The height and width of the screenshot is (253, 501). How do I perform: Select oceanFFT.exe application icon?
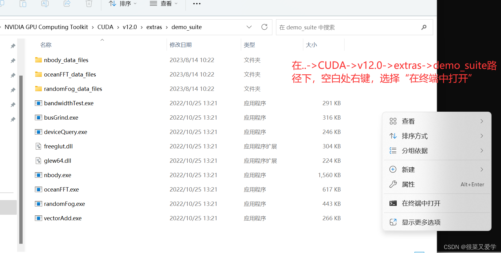[x=39, y=189]
